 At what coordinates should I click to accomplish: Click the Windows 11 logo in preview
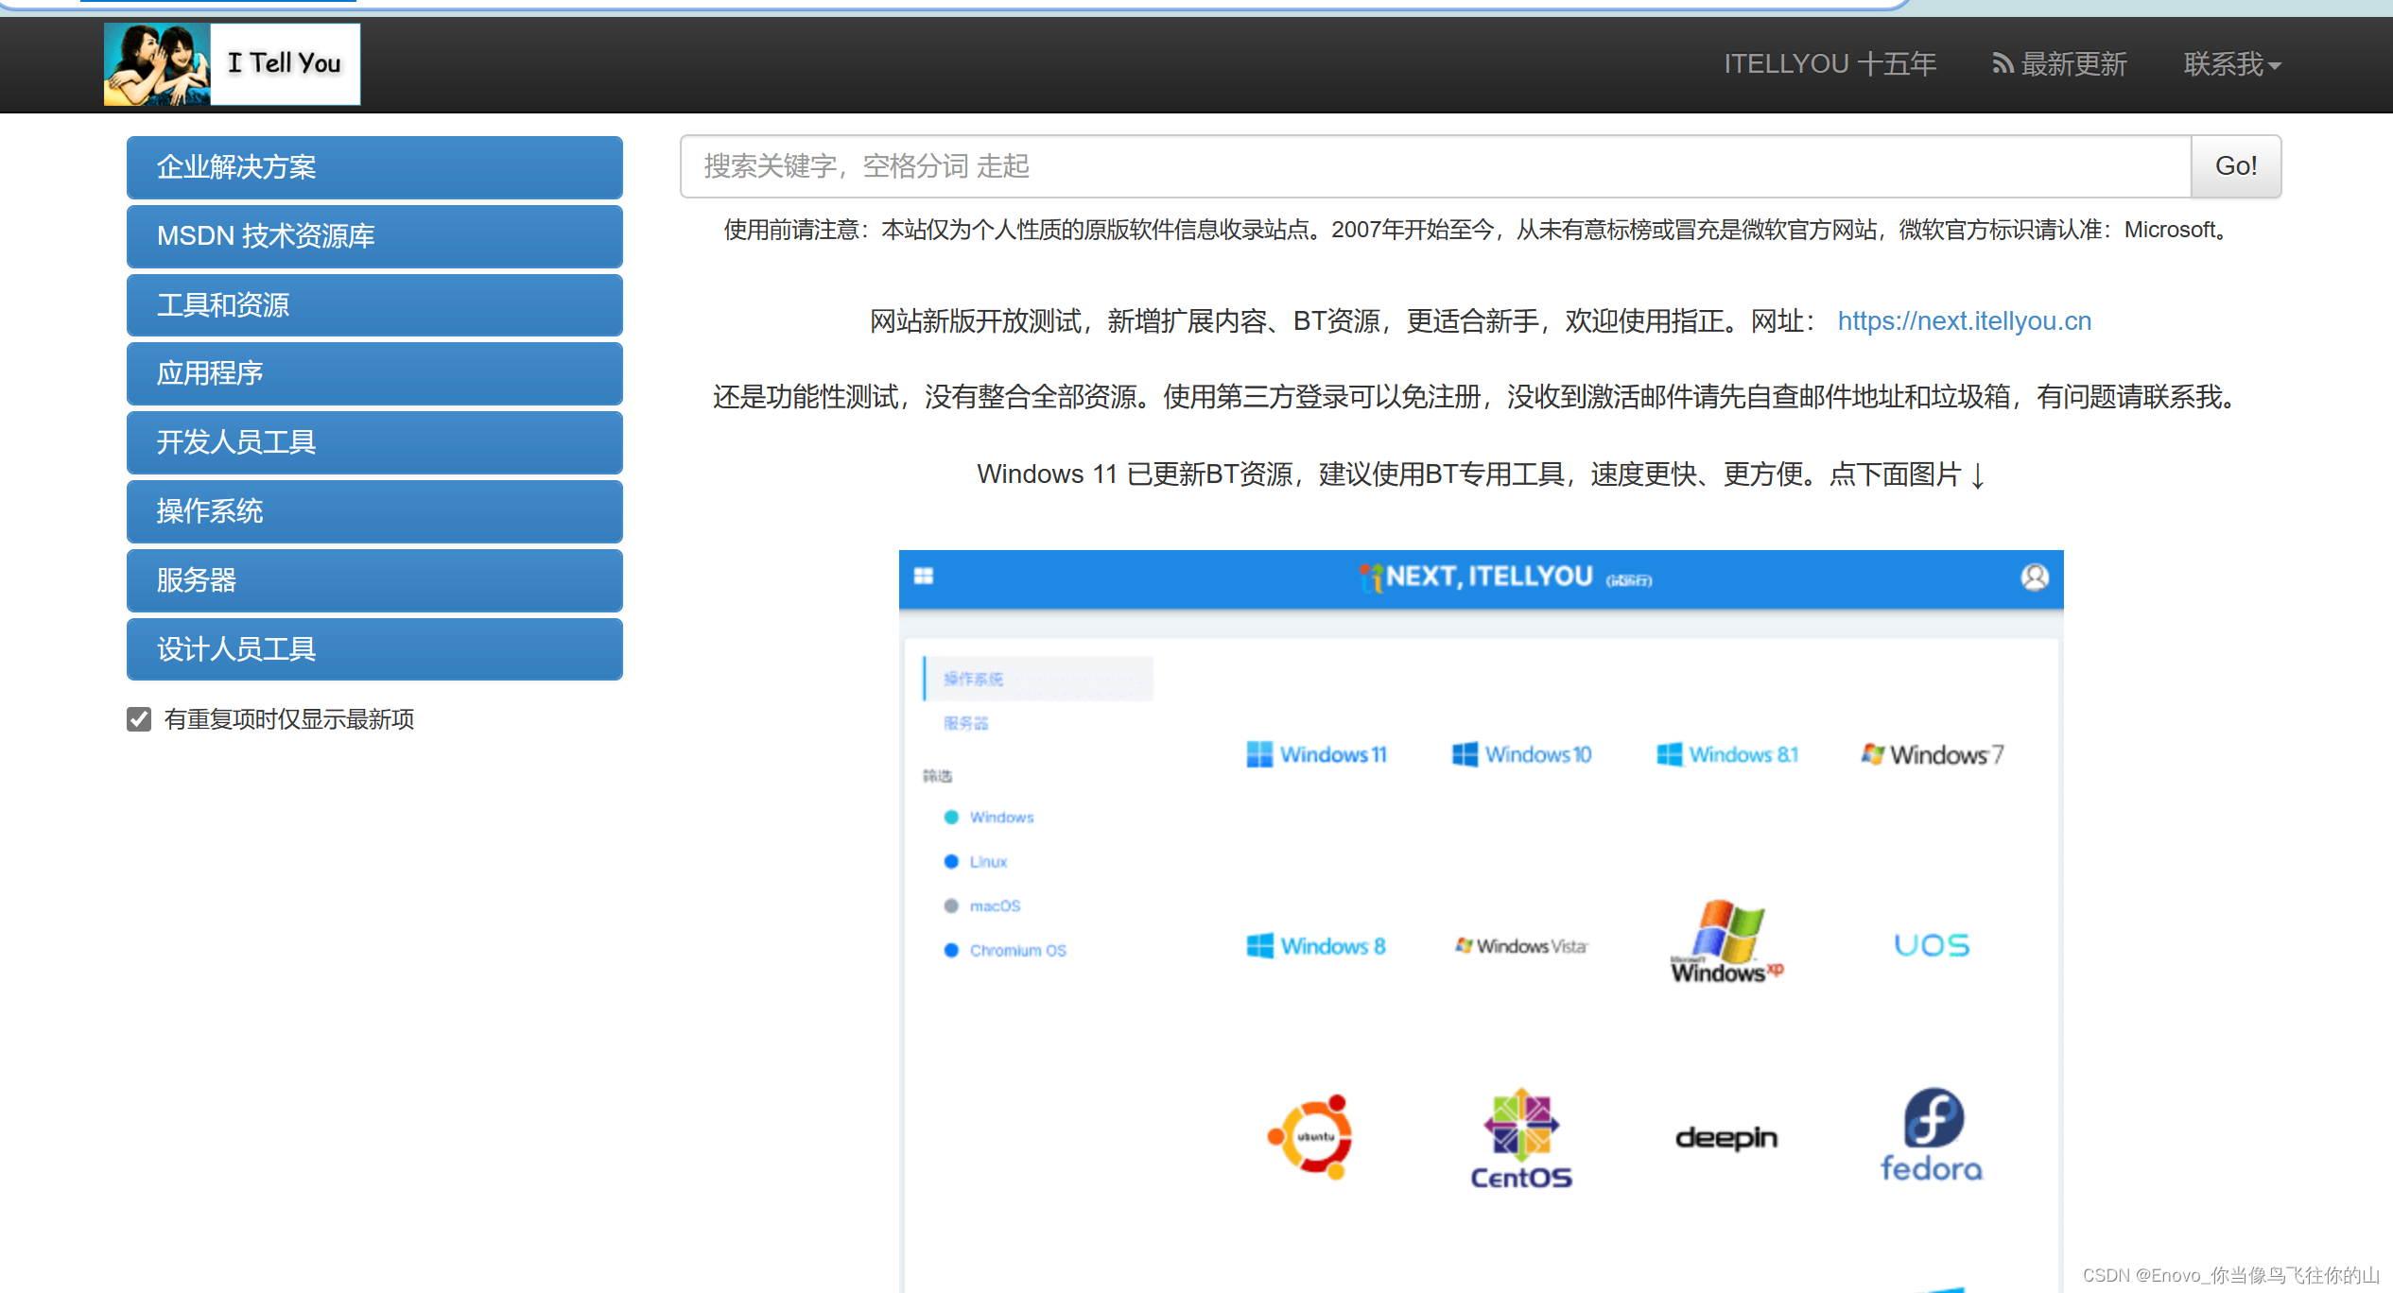coord(1316,754)
